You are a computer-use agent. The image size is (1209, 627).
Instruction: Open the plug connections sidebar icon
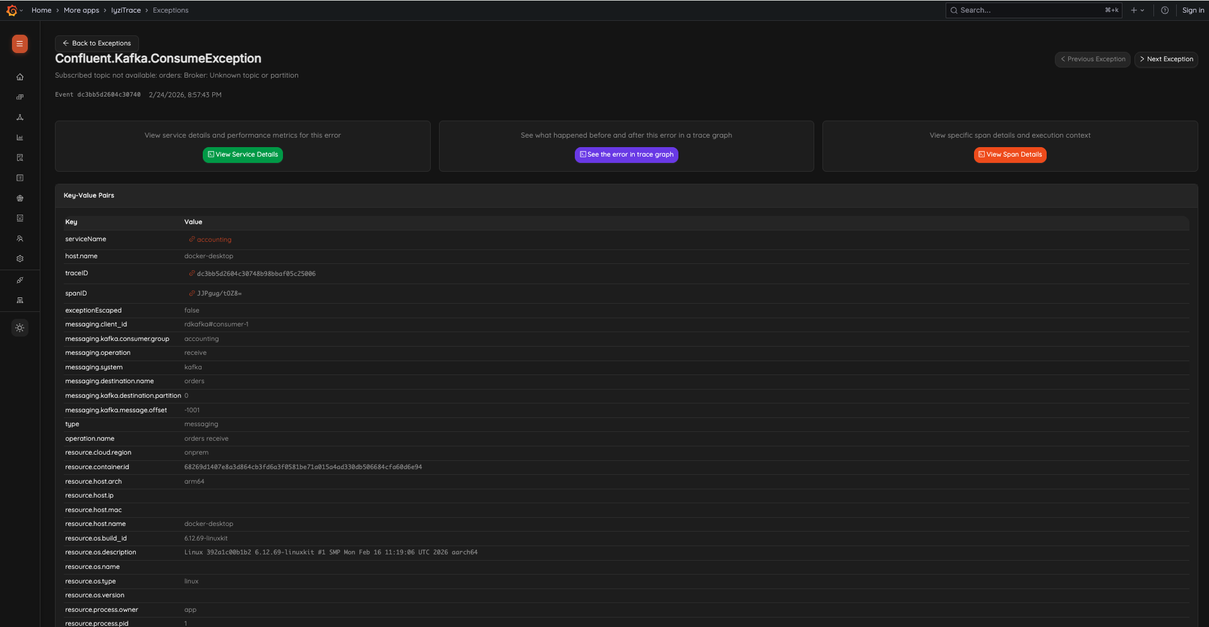[20, 280]
